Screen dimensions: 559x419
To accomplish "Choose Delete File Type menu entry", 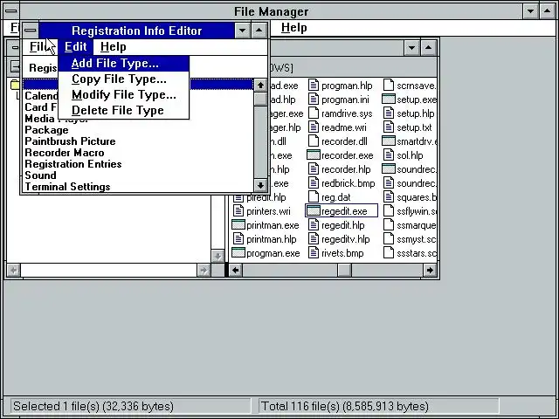I will tap(123, 111).
